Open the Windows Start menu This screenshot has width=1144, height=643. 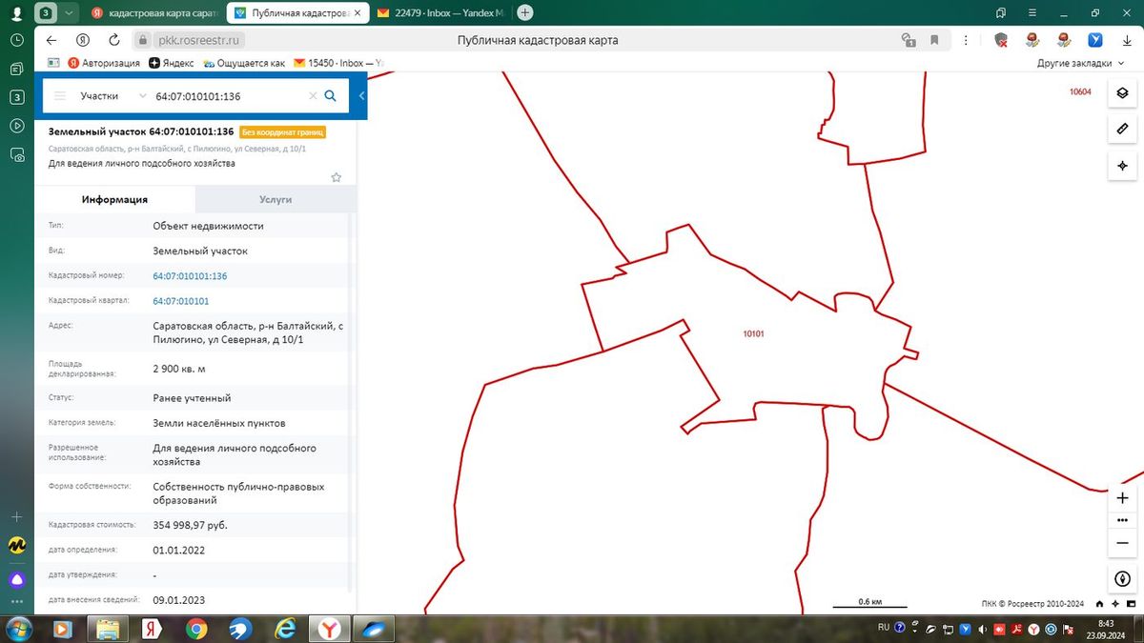coord(18,628)
